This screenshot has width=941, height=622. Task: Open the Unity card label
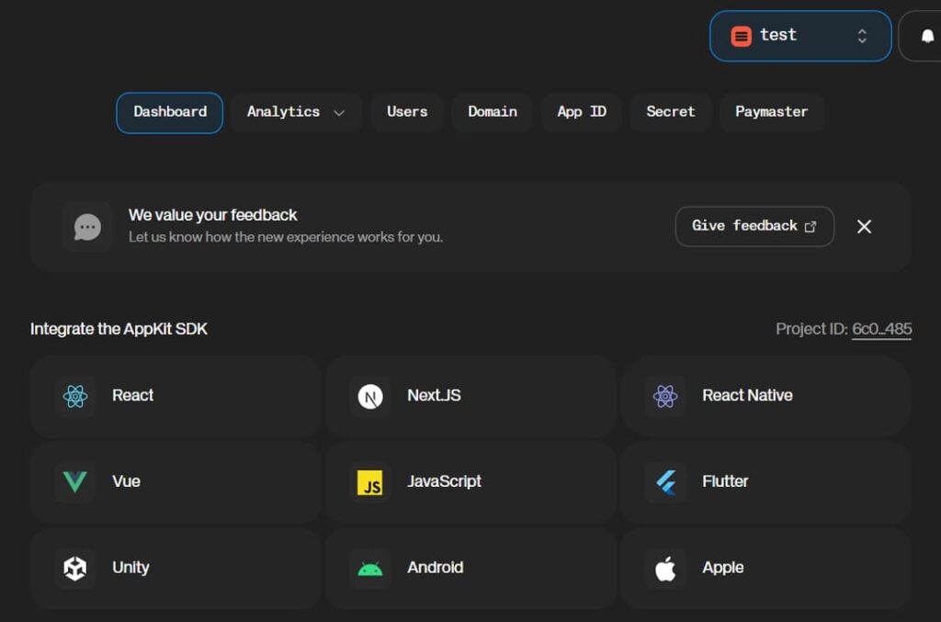(x=130, y=568)
